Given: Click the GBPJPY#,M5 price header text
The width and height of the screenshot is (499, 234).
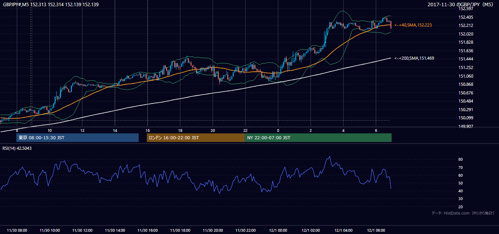Looking at the screenshot, I should coord(51,4).
